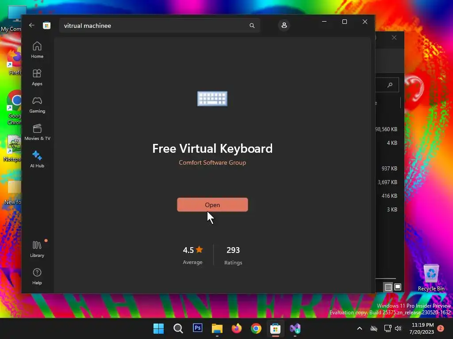Go back with the Store back arrow

point(31,25)
